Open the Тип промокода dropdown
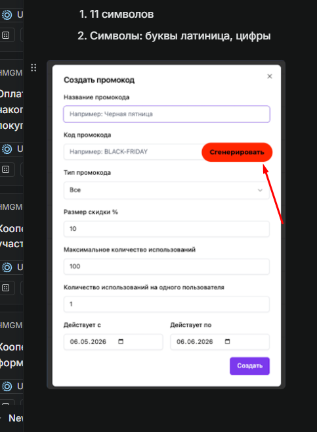The height and width of the screenshot is (432, 317). (167, 190)
